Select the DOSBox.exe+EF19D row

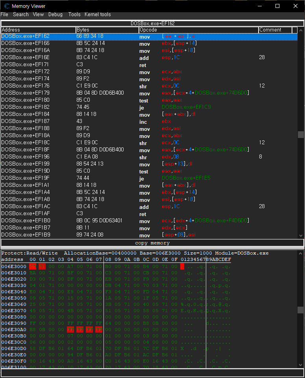(149, 171)
